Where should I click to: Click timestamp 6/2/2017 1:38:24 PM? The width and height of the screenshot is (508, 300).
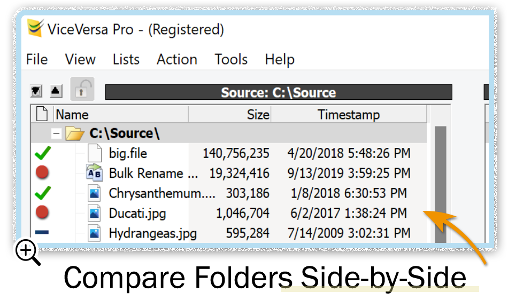[349, 214]
